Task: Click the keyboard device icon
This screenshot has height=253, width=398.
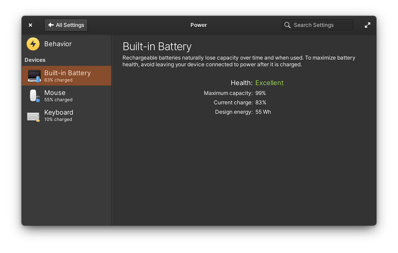Action: coord(33,117)
